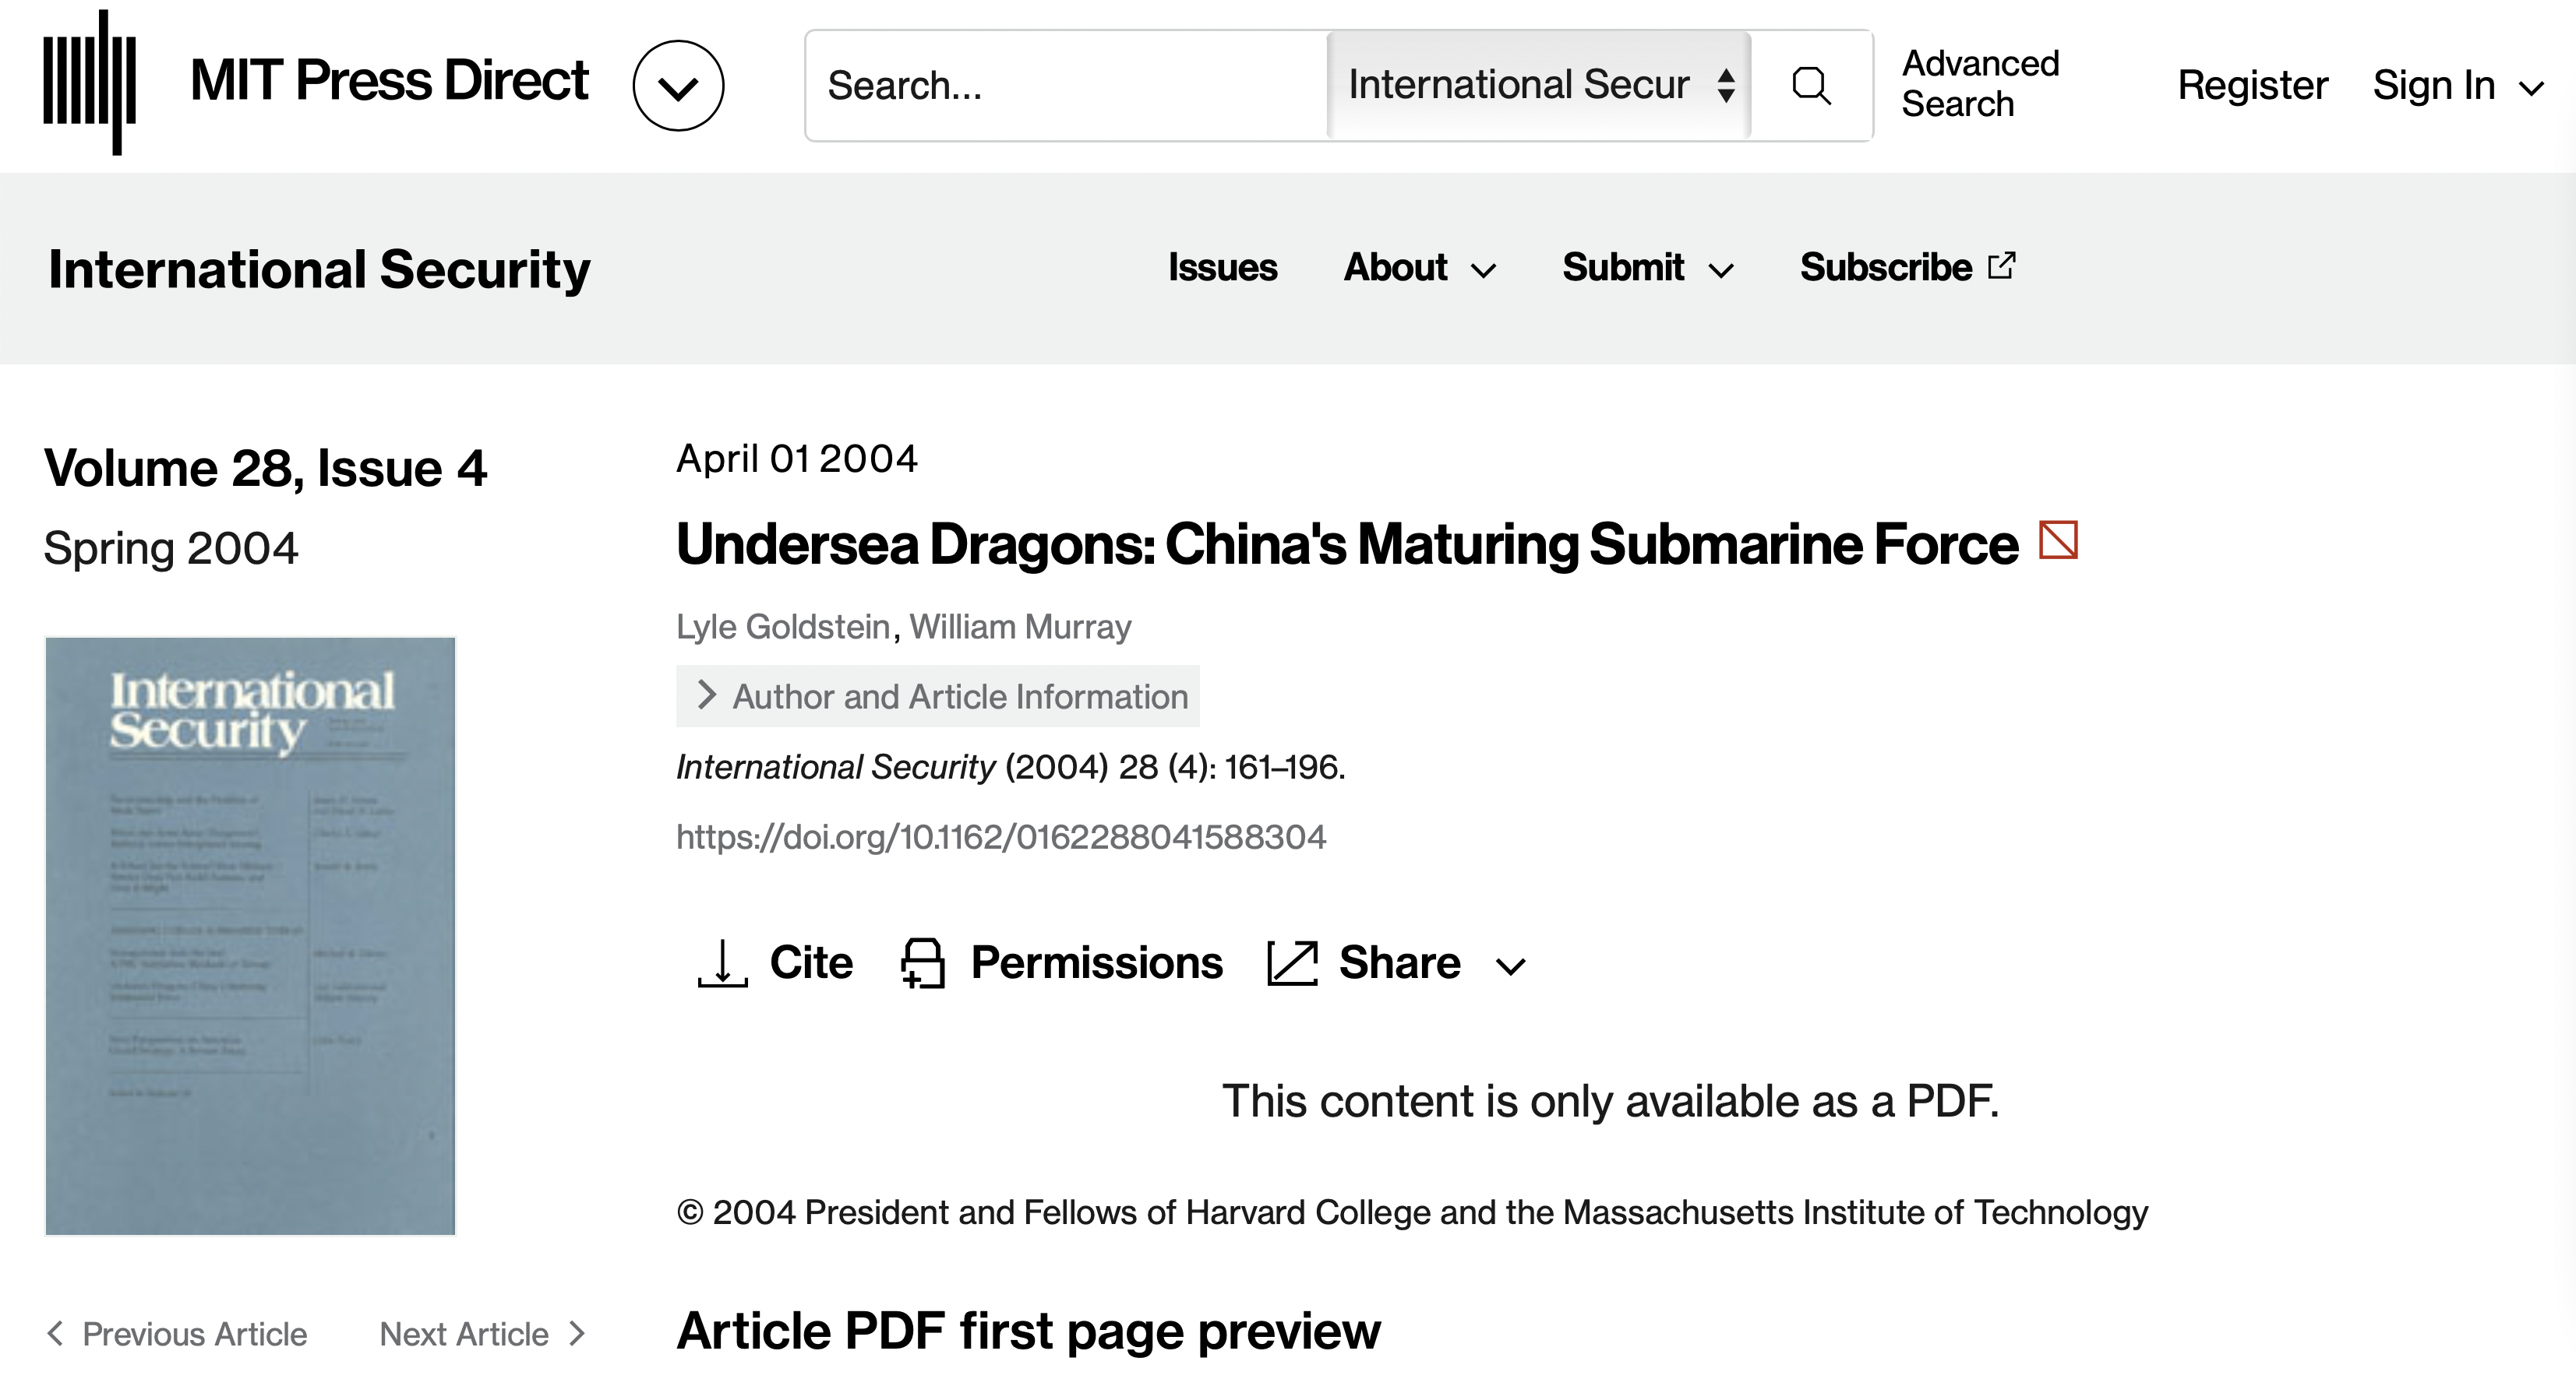Open the Permissions link
2576x1386 pixels.
(1096, 963)
